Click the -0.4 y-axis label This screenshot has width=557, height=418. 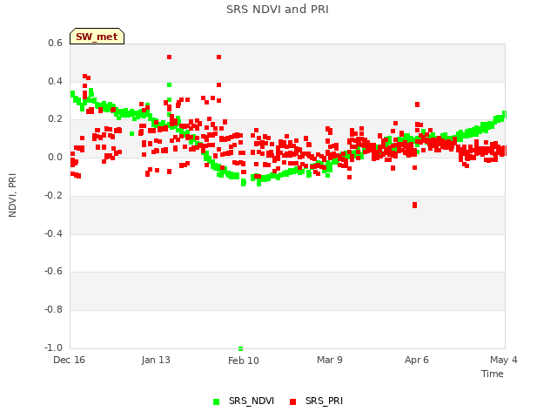point(54,234)
